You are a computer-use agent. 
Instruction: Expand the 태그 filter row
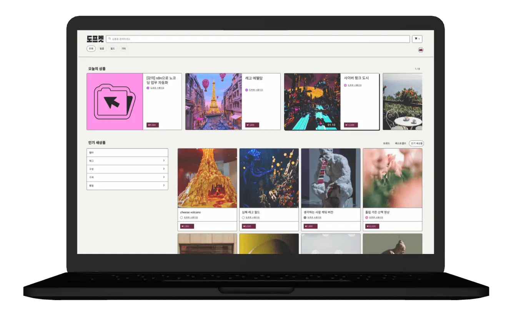tap(127, 161)
